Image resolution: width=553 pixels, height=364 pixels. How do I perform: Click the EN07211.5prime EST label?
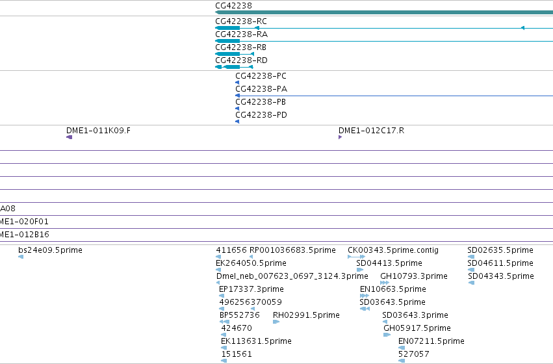pos(431,341)
